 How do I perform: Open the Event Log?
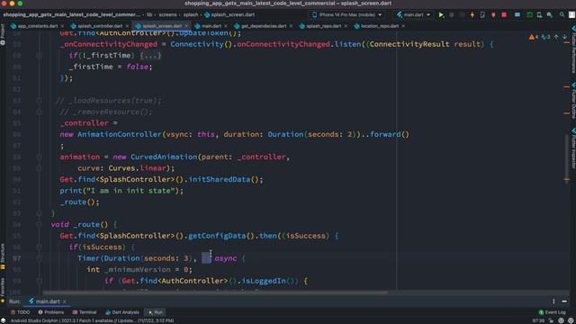click(x=552, y=312)
